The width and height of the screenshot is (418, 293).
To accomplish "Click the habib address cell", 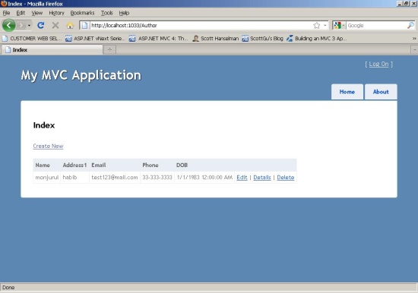I will (x=75, y=178).
